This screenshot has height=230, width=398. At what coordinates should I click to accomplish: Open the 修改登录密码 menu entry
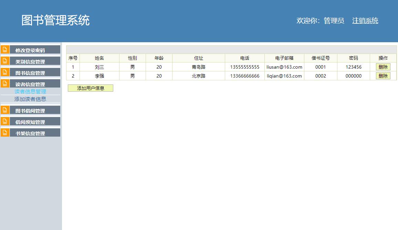(x=30, y=49)
